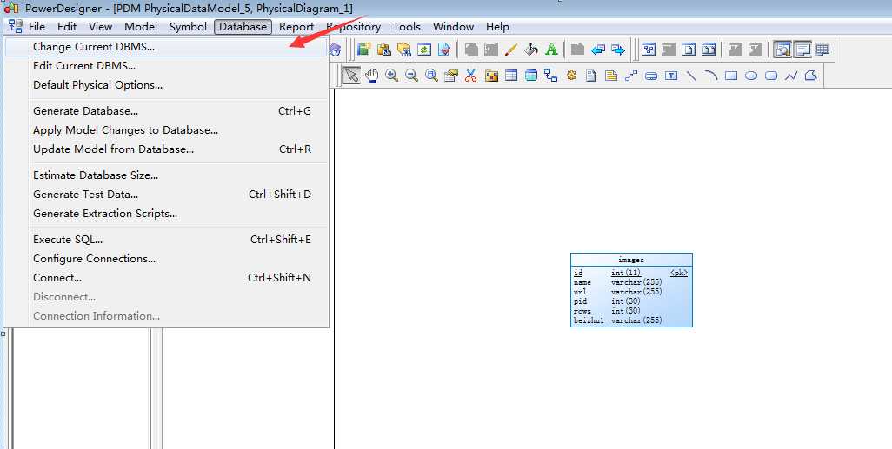Screen dimensions: 892x449
Task: Select the straight Line tool
Action: pyautogui.click(x=691, y=75)
